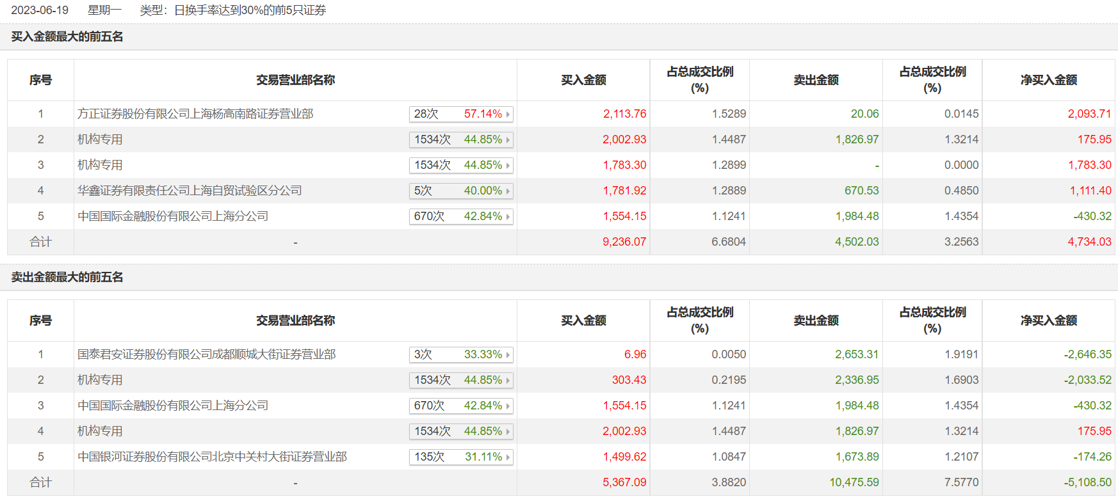The height and width of the screenshot is (499, 1118).
Task: Expand 1534次 box in sell table row 2
Action: coord(461,381)
